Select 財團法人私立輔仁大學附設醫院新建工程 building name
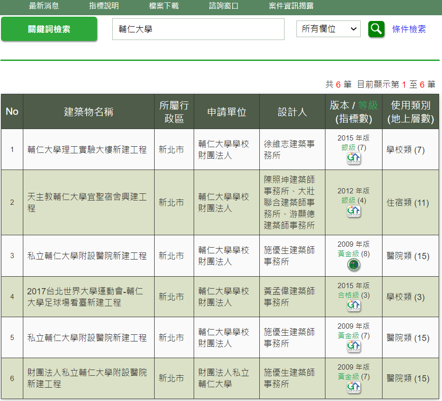The width and height of the screenshot is (442, 401). pyautogui.click(x=87, y=378)
